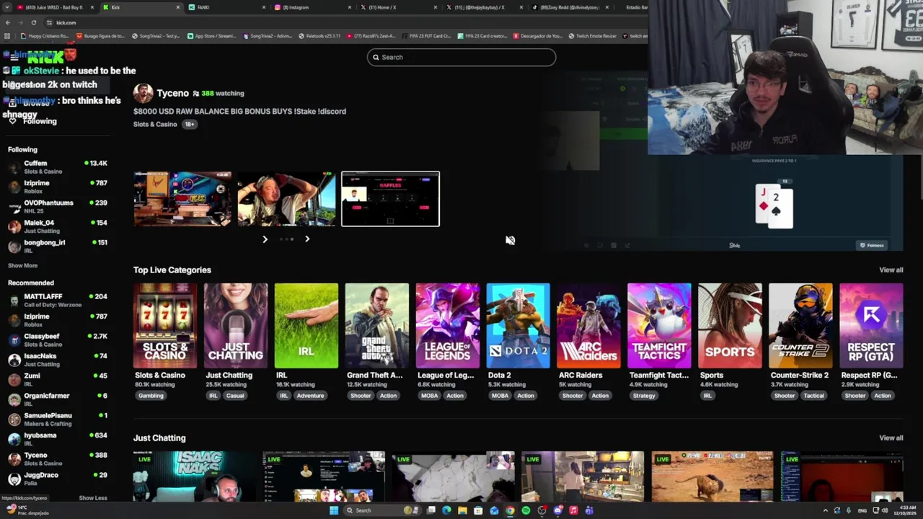Open the ARC Raiders category card

tap(588, 326)
